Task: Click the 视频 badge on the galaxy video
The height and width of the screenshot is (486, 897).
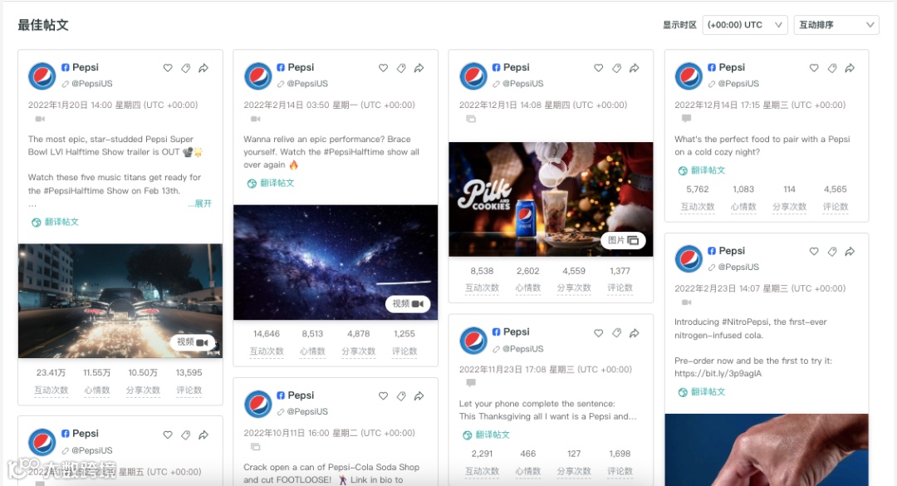Action: pos(408,304)
